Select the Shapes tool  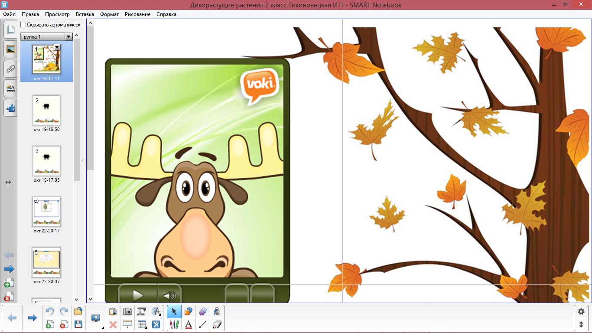click(189, 311)
